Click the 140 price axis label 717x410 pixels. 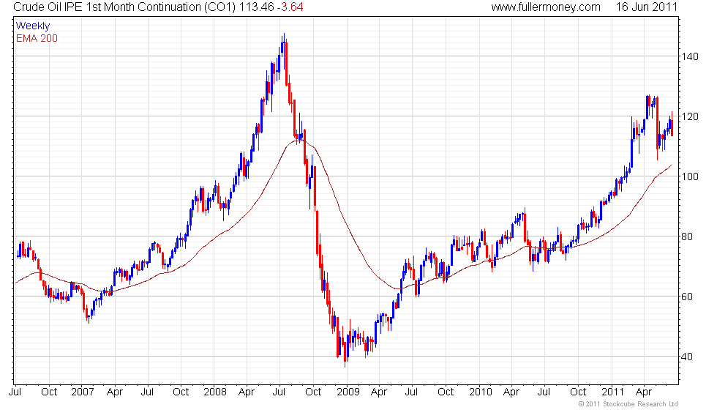point(689,56)
